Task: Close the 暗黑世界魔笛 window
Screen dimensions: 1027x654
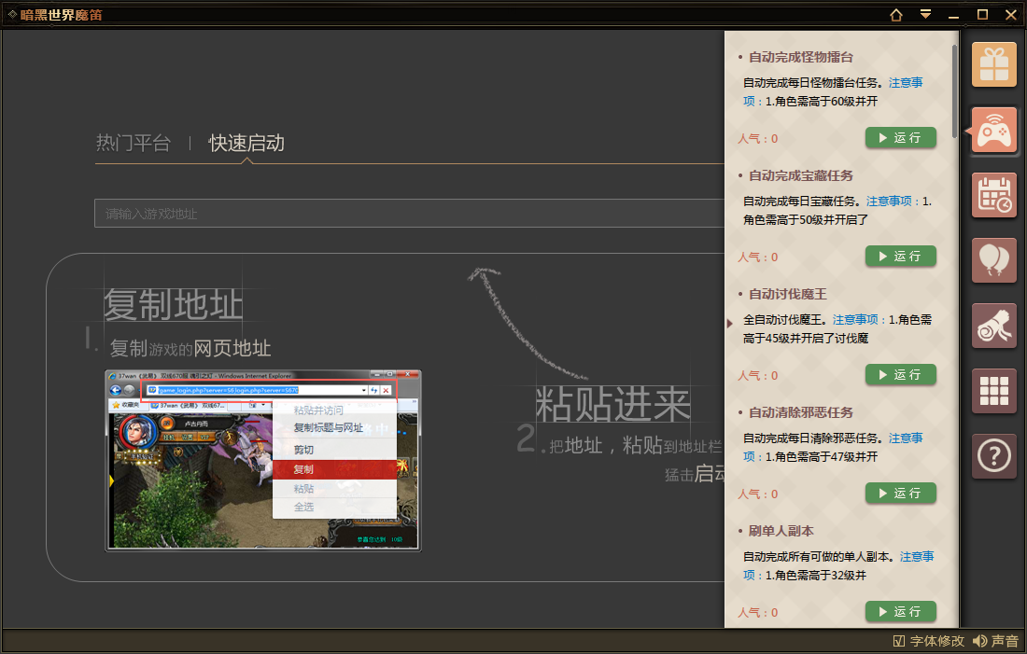Action: (1010, 14)
